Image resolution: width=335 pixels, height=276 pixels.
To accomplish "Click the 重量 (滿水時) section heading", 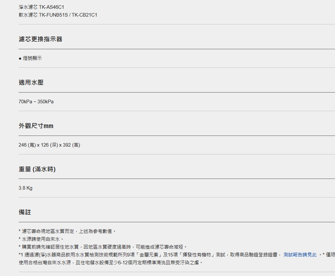I will tap(37, 169).
